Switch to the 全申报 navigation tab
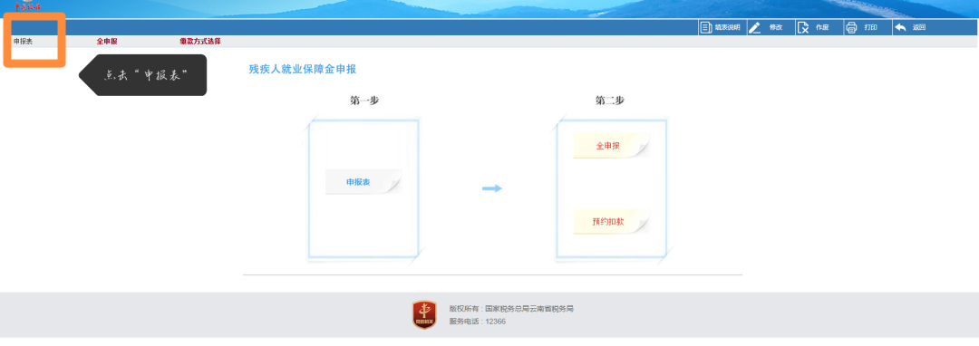979x346 pixels. tap(107, 41)
